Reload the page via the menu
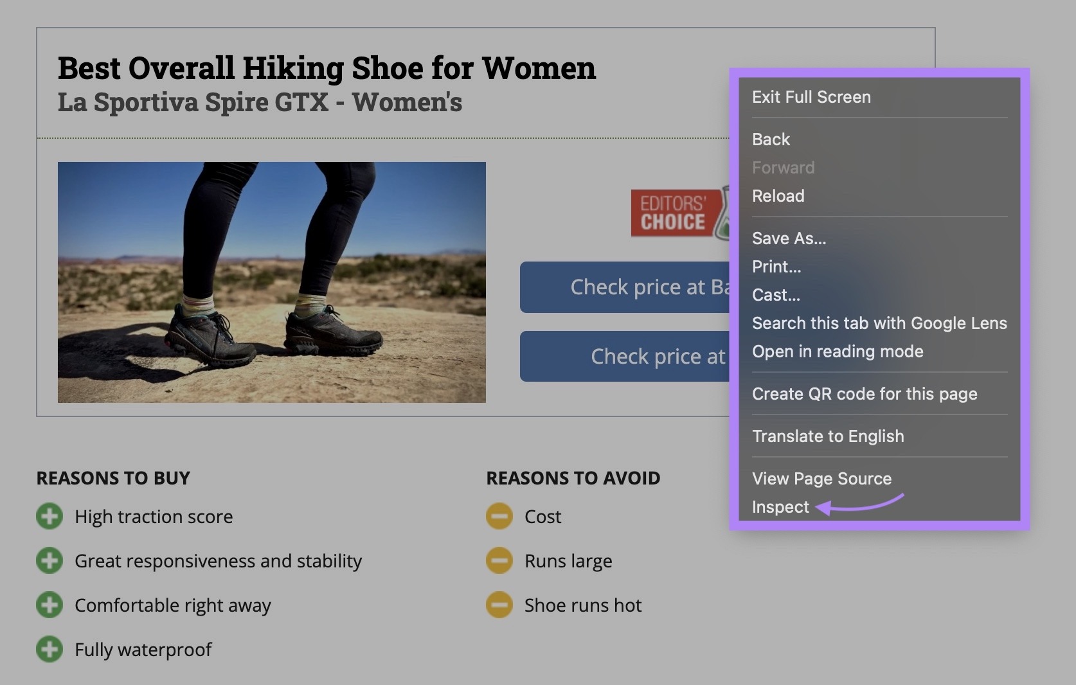 (778, 196)
